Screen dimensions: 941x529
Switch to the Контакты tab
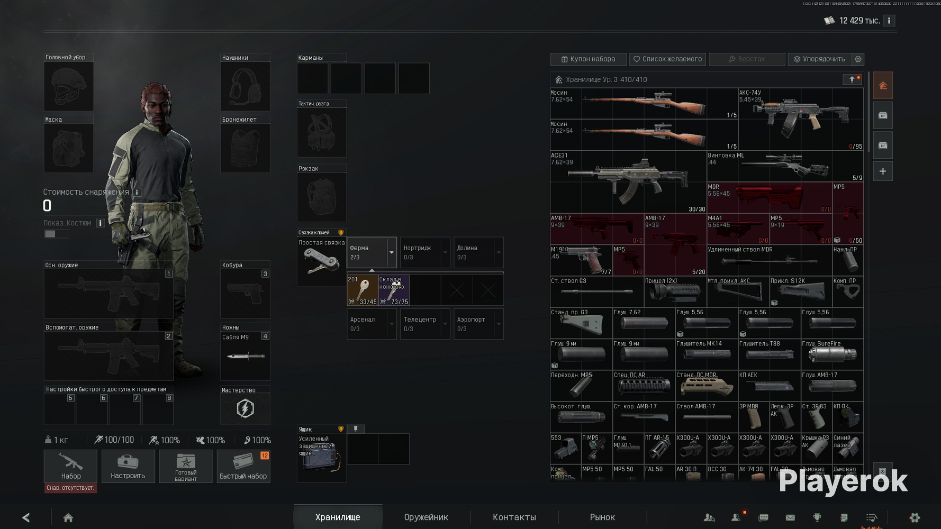[x=514, y=517]
